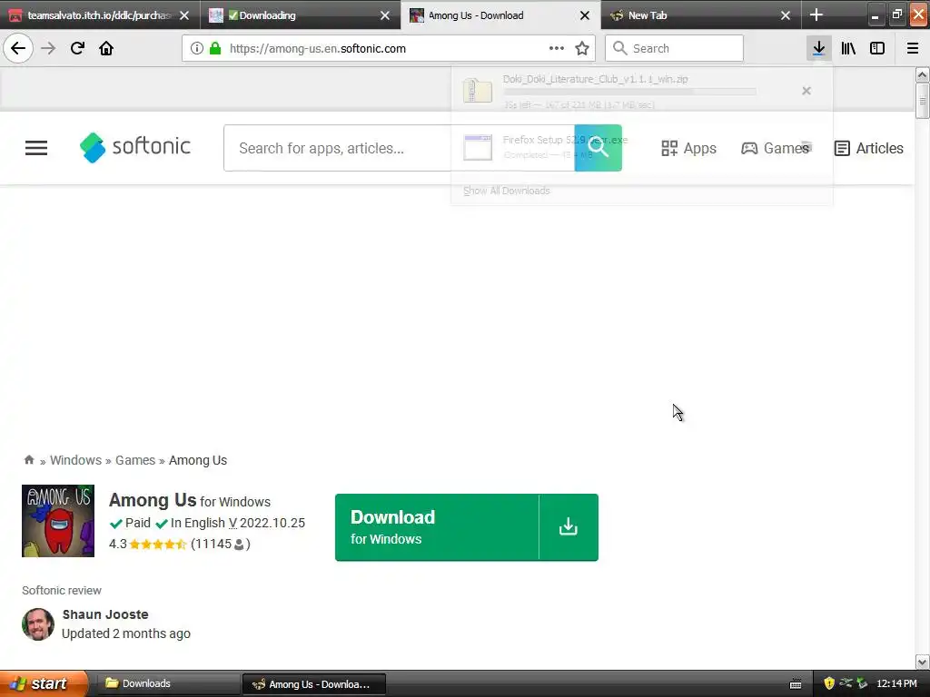Screen dimensions: 930x697
Task: Show site information icon in address bar
Action: coord(197,48)
